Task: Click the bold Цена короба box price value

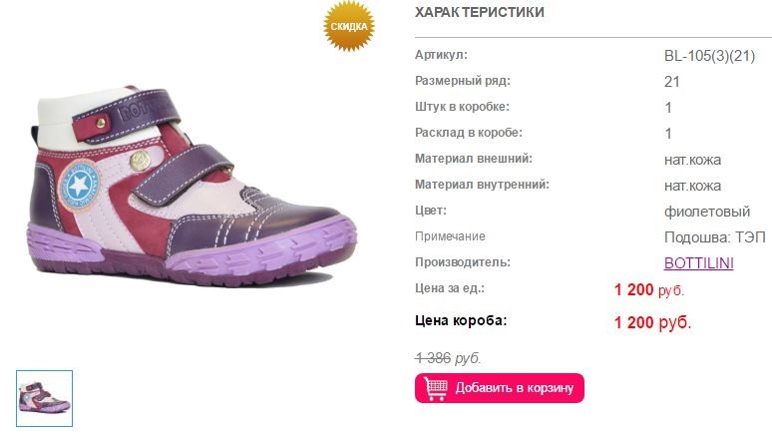Action: 652,322
